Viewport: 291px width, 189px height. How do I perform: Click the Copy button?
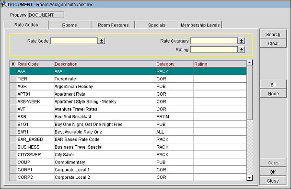(x=273, y=163)
